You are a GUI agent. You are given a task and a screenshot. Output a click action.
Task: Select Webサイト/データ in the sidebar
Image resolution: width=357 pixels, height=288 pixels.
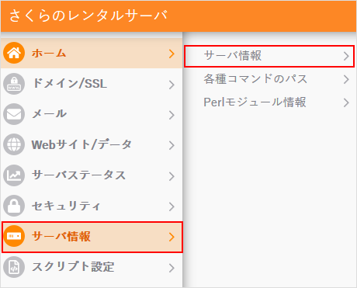pyautogui.click(x=92, y=144)
